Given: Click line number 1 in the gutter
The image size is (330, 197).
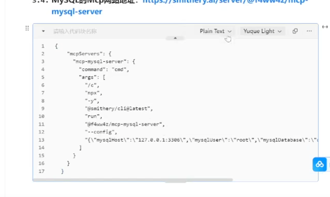Looking at the screenshot, I should (43, 46).
